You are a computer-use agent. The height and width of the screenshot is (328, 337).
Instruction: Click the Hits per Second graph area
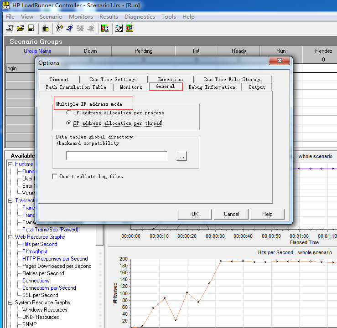click(x=233, y=293)
